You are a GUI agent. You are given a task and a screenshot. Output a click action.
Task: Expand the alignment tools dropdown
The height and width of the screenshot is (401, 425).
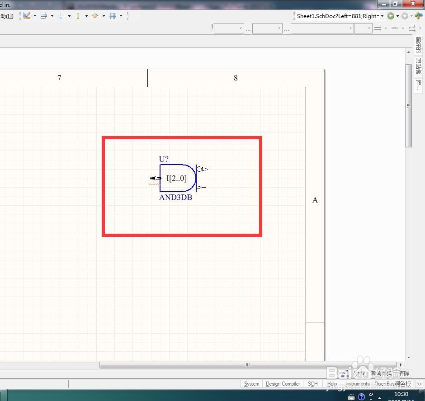coord(52,16)
